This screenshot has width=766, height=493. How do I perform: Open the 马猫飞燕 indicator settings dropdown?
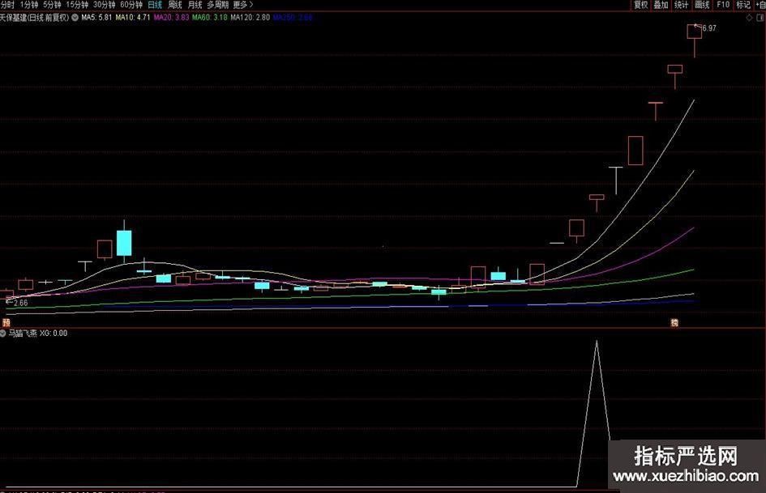tap(2, 334)
